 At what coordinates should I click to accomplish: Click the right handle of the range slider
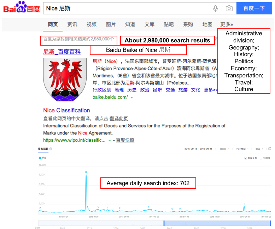click(x=270, y=223)
